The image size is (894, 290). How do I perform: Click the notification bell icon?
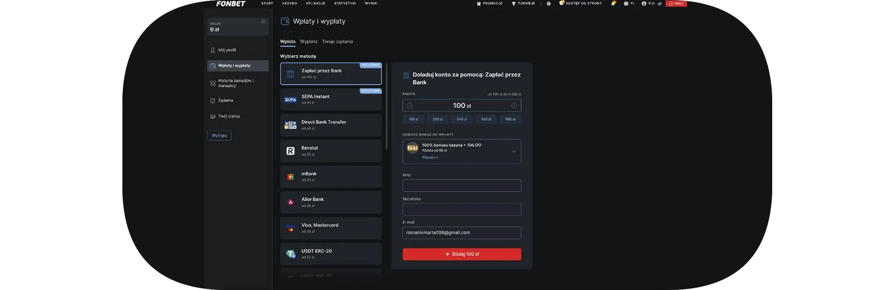click(614, 3)
